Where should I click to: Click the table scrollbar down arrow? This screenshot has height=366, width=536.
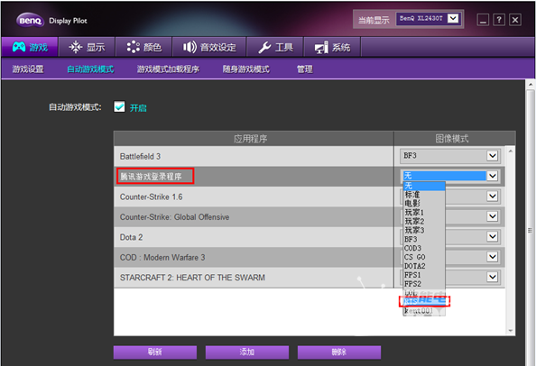pos(511,331)
